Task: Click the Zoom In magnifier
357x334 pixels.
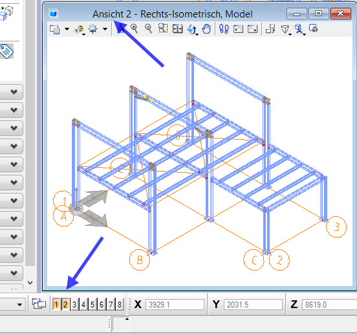Action: click(x=135, y=28)
